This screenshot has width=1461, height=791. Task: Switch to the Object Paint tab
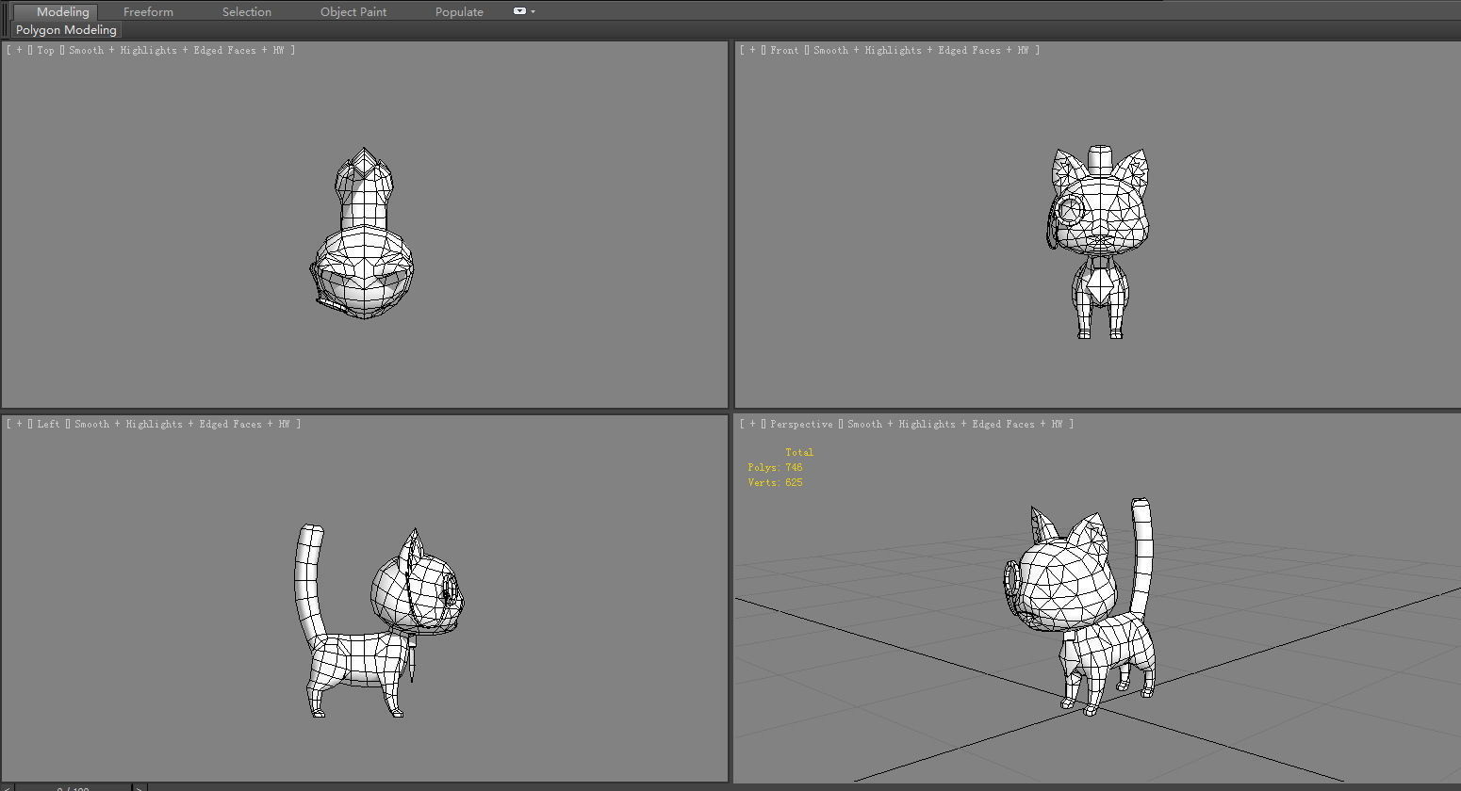click(353, 11)
